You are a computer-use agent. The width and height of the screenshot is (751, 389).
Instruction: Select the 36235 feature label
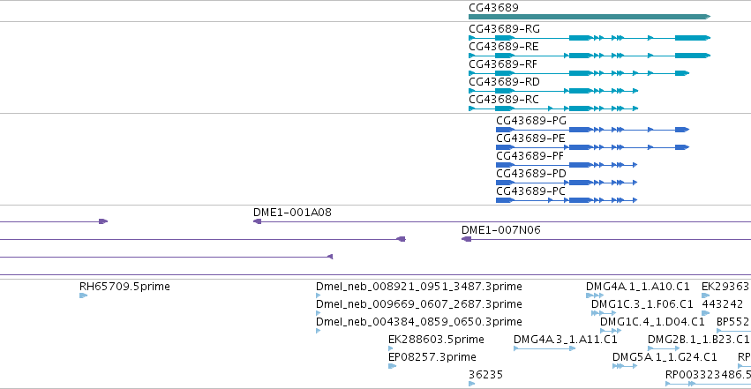[485, 376]
